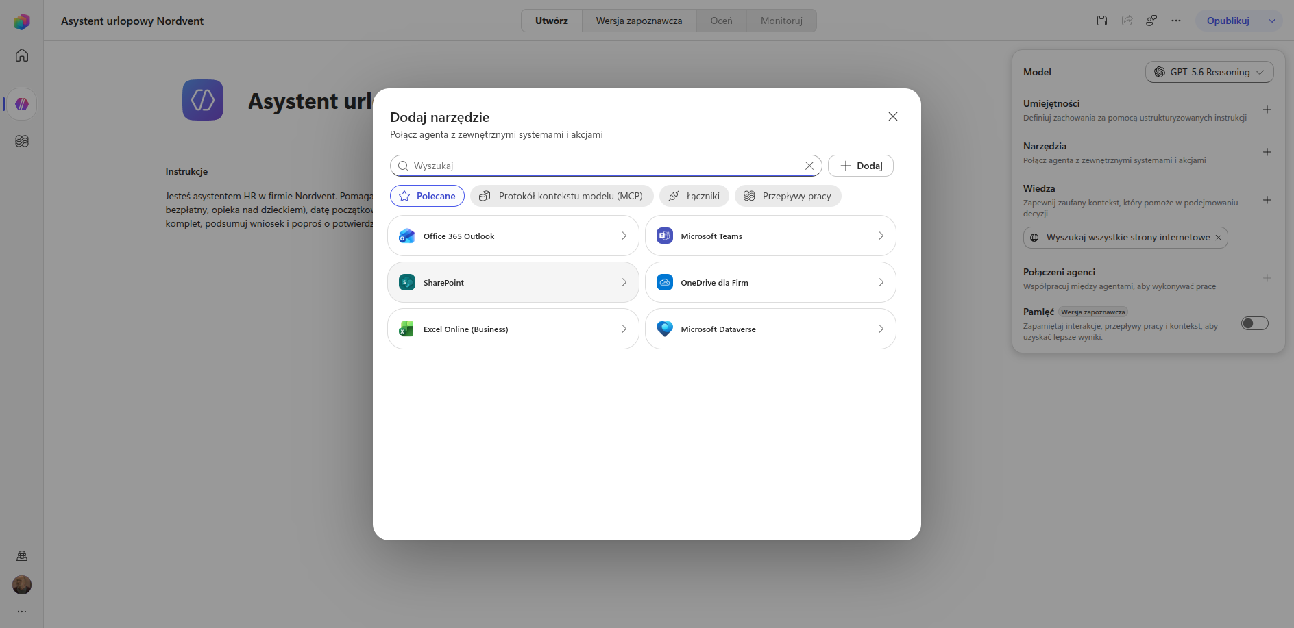Click the Office 365 Outlook label
This screenshot has width=1294, height=628.
pos(459,236)
